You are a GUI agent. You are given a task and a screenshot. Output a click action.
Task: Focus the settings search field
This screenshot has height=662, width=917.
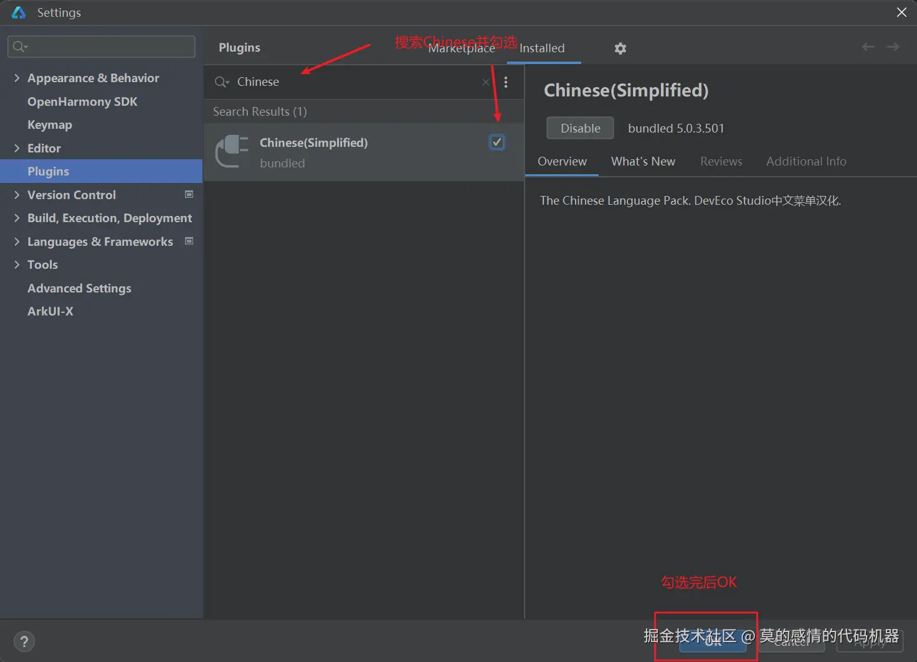tap(102, 47)
